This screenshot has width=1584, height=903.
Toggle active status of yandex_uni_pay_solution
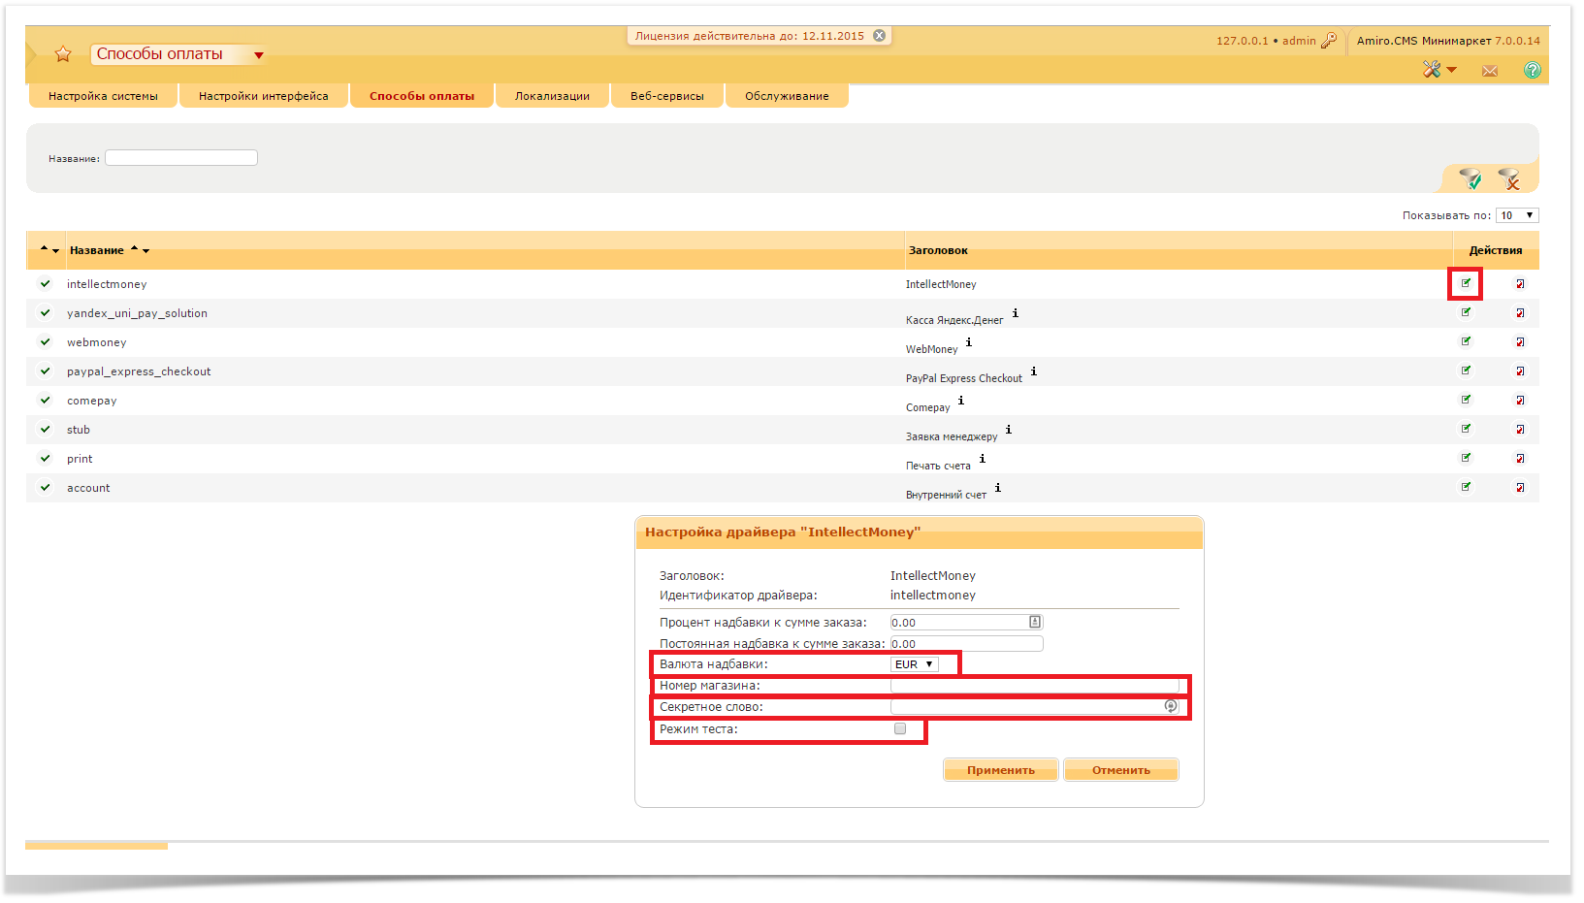click(45, 312)
